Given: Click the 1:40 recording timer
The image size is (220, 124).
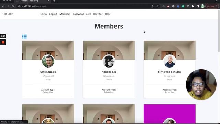Looking at the screenshot, I should pos(3,36).
